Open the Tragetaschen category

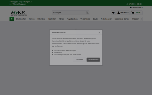[72, 19]
